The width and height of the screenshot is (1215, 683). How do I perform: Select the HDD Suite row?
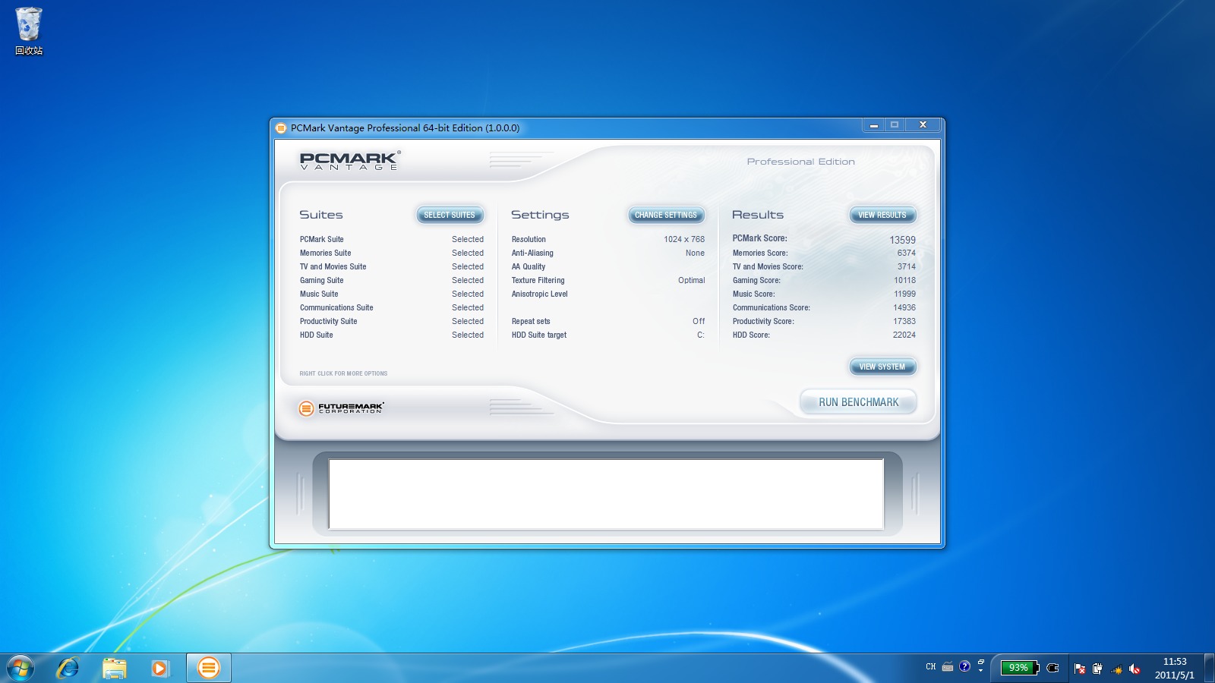point(392,335)
